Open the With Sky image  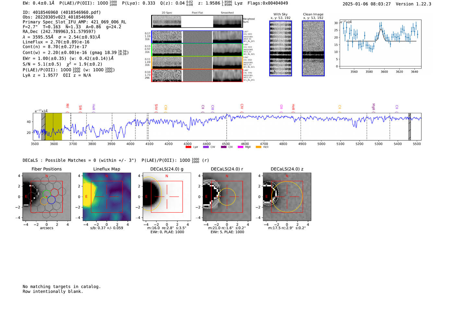click(x=281, y=48)
